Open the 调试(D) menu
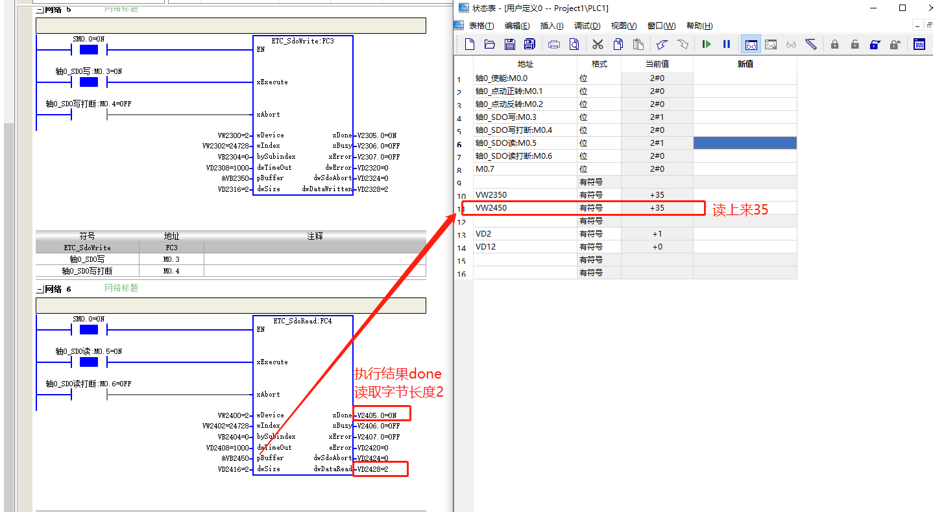 [x=587, y=26]
